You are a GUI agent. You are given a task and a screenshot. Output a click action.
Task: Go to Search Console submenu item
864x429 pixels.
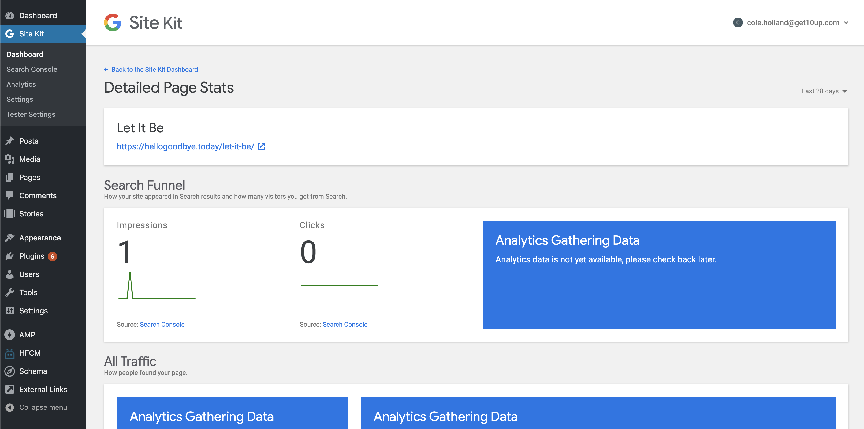(x=32, y=69)
